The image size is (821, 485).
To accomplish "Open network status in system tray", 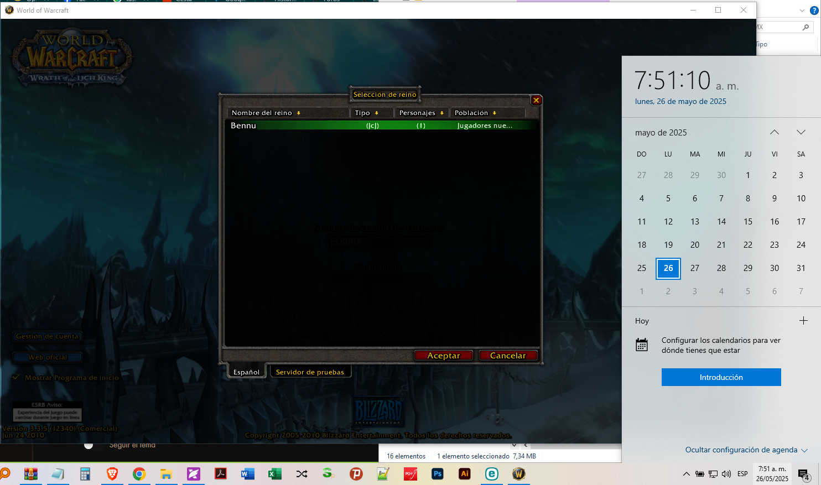I will coord(713,474).
